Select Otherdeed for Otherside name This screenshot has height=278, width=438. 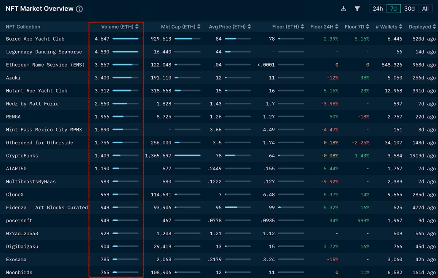point(39,142)
